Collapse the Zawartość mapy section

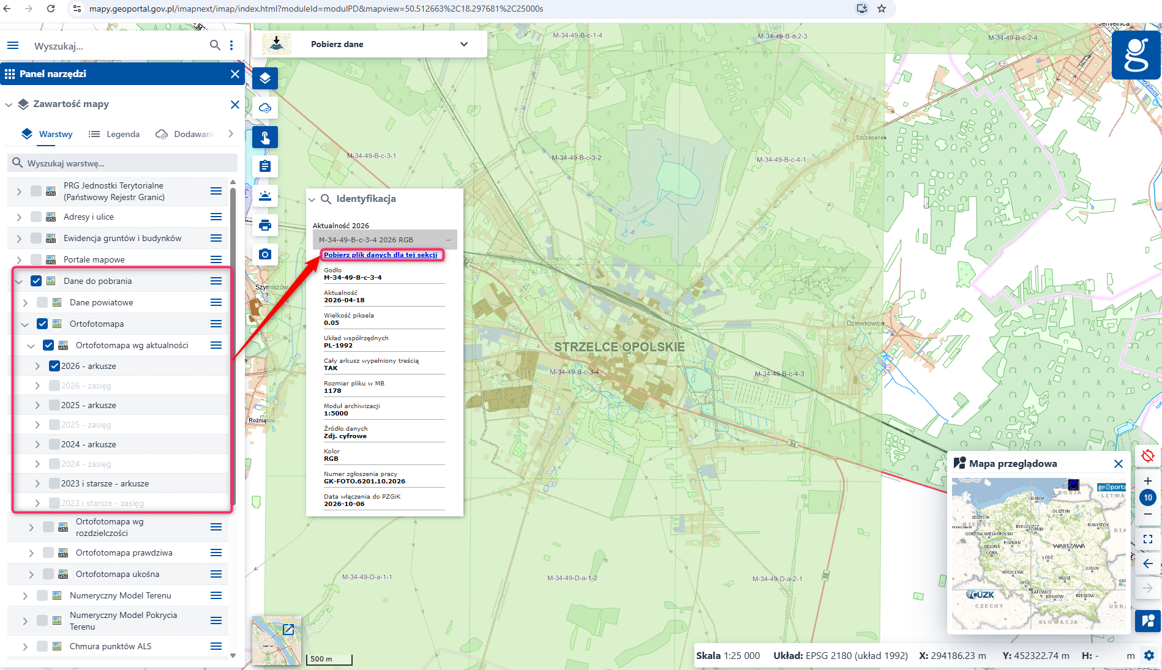(9, 105)
